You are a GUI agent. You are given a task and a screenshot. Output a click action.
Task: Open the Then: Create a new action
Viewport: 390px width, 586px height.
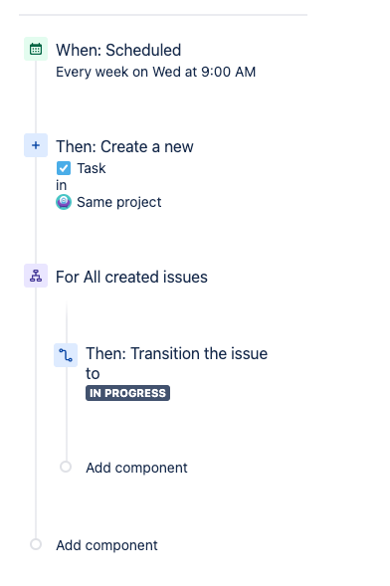pos(124,146)
